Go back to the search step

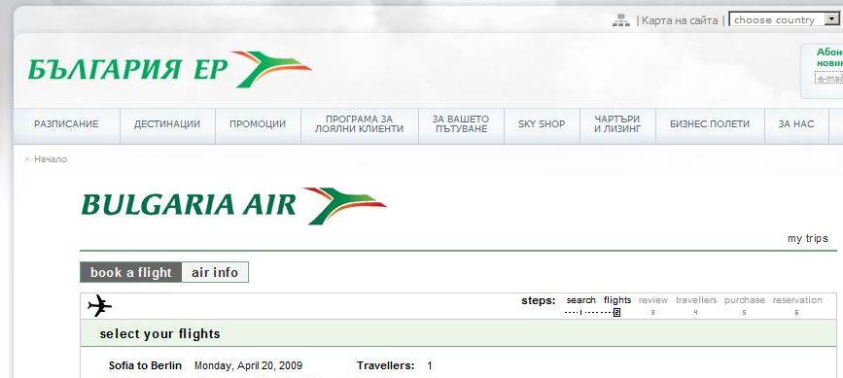(x=580, y=300)
